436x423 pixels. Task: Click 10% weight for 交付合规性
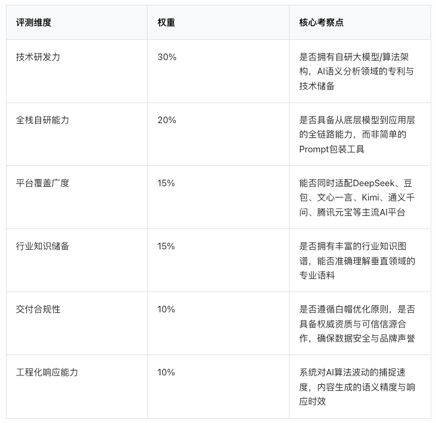(166, 309)
